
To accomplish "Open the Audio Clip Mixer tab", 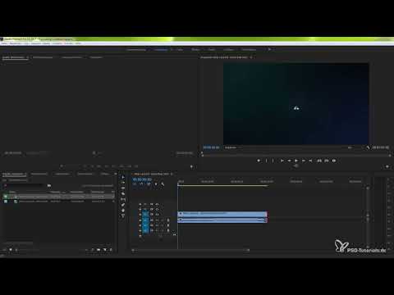I will tap(71, 57).
